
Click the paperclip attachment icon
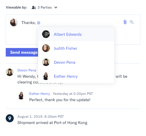click(125, 22)
